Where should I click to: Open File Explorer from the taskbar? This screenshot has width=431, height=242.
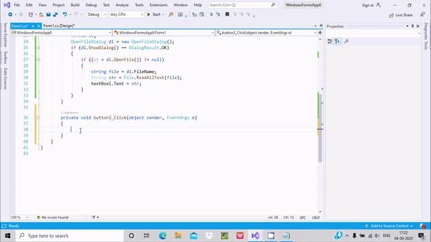click(x=178, y=236)
